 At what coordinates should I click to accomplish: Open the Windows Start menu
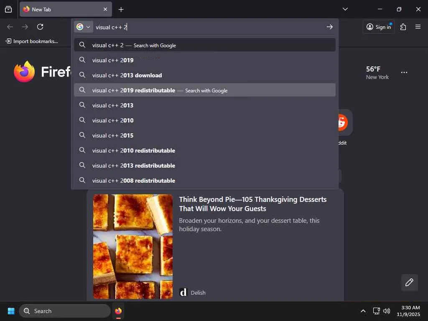point(11,311)
